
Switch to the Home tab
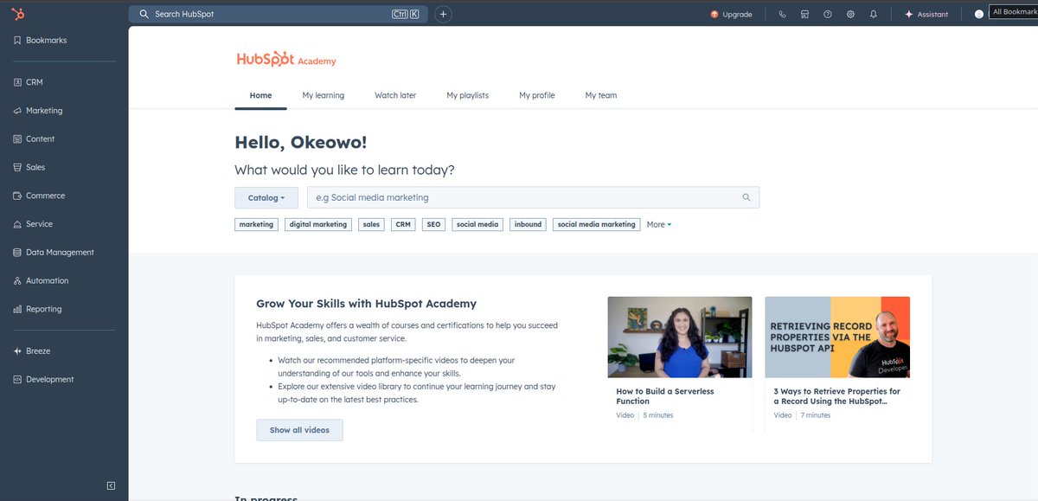pos(260,95)
